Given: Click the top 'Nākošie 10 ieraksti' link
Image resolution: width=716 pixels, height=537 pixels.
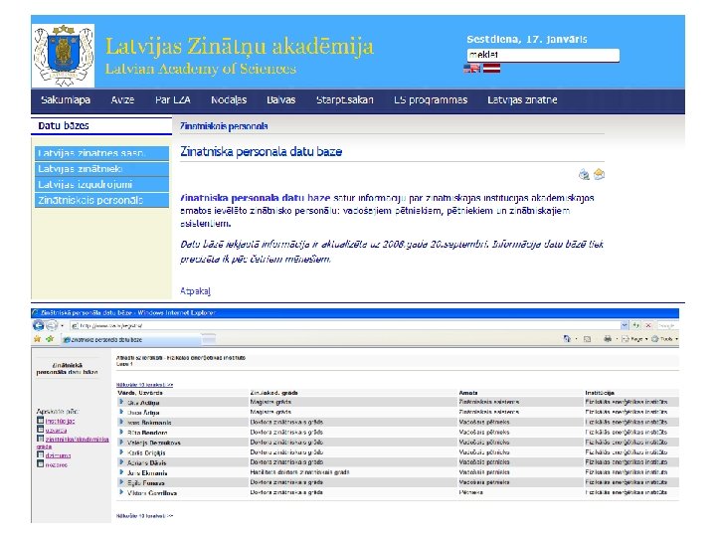Looking at the screenshot, I should [145, 385].
